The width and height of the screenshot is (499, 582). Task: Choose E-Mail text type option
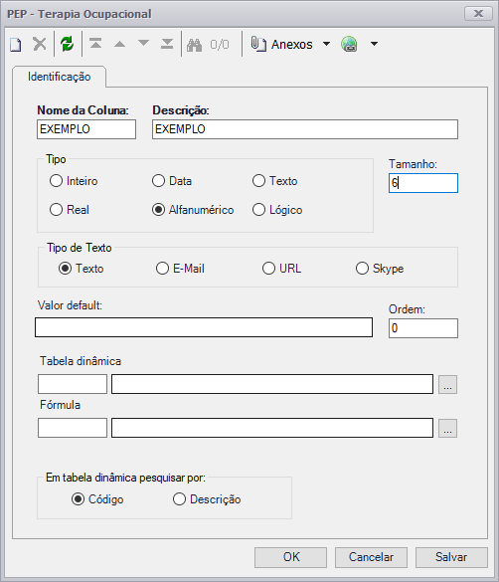tap(162, 268)
